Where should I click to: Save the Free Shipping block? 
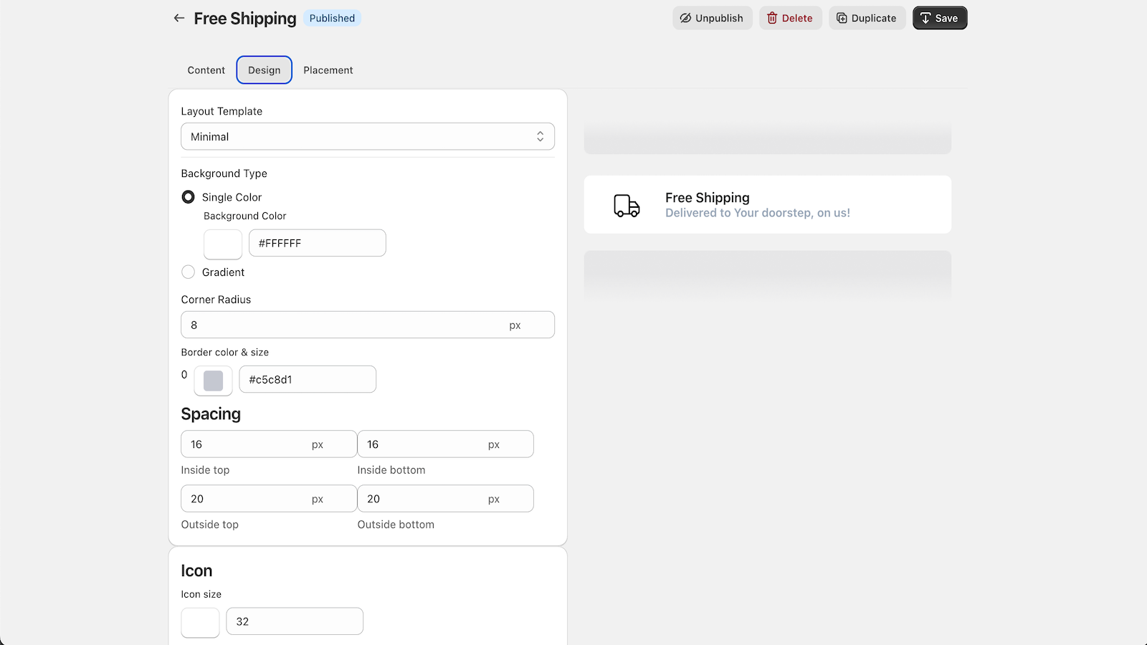pos(940,18)
